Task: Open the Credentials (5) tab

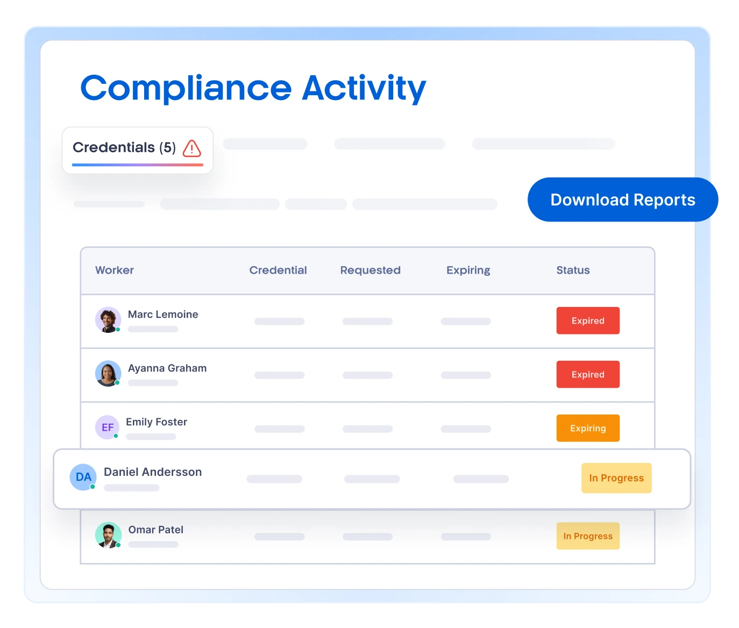Action: tap(138, 151)
